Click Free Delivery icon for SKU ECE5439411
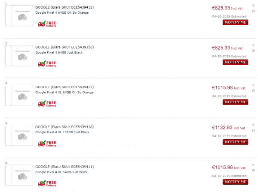The height and width of the screenshot is (192, 258). tap(47, 183)
